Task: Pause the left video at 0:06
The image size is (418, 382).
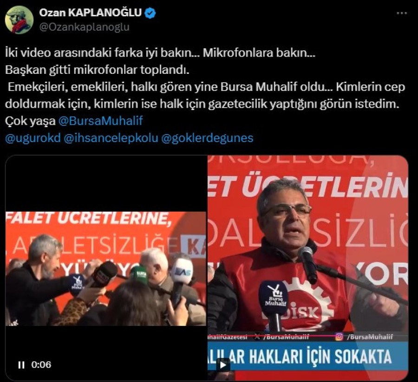Action: click(x=21, y=365)
